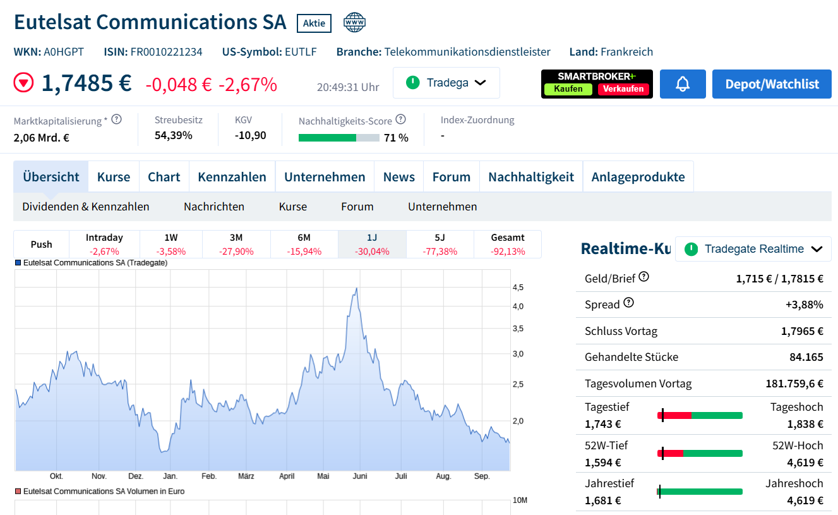Viewport: 838px width, 515px height.
Task: Switch to the Chart tab
Action: [164, 177]
